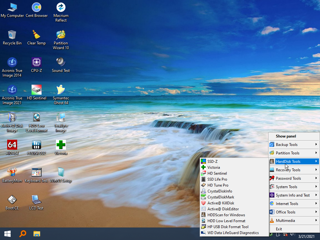Select the BootICE desktop icon
Viewport: 320px width, 240px height.
(x=12, y=202)
